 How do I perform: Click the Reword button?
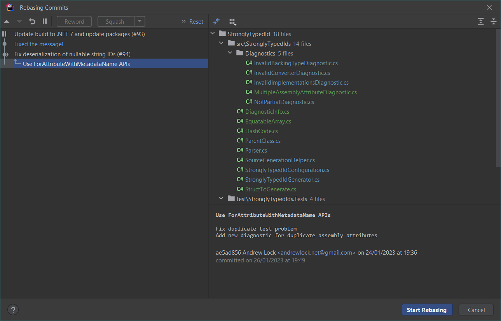74,22
